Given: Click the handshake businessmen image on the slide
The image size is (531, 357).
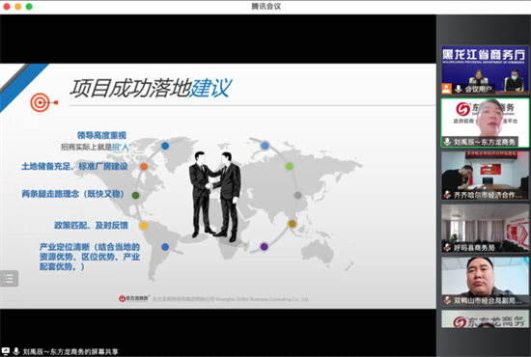Looking at the screenshot, I should (214, 196).
